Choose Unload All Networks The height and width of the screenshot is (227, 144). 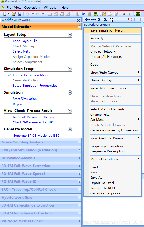pyautogui.click(x=112, y=57)
